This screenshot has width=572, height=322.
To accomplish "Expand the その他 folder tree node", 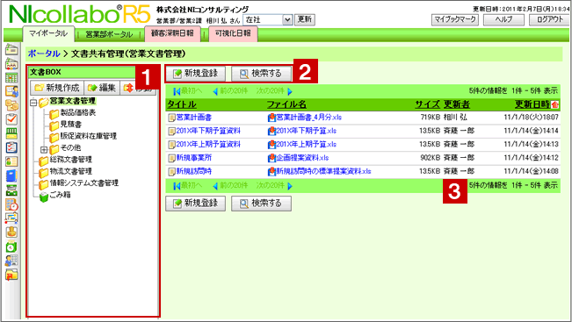I will tap(44, 149).
